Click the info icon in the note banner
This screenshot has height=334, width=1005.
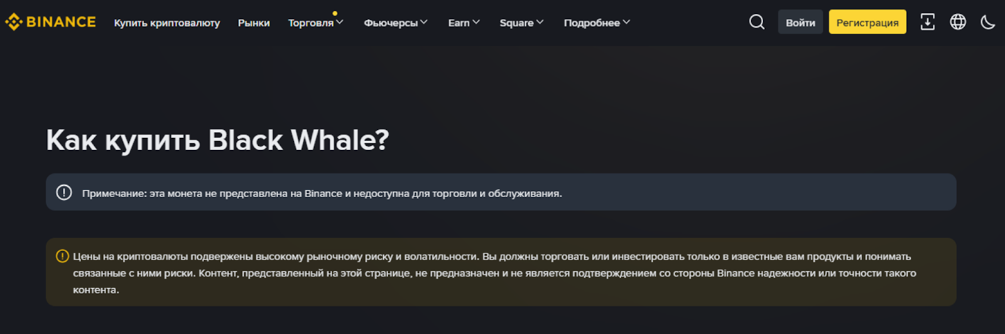[x=64, y=193]
